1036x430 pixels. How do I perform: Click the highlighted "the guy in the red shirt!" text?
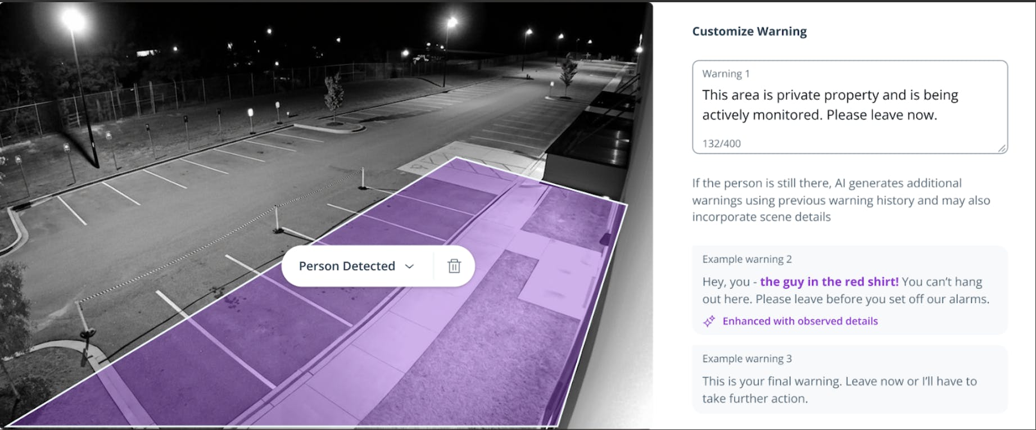(829, 282)
